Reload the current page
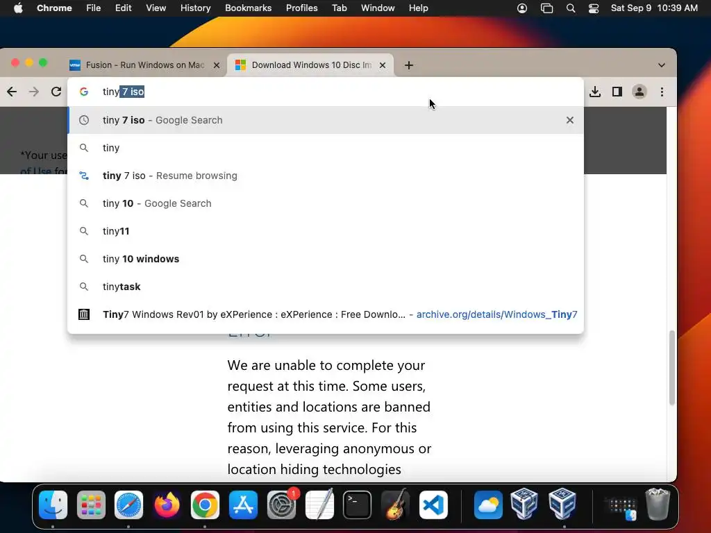The width and height of the screenshot is (711, 533). [x=56, y=92]
